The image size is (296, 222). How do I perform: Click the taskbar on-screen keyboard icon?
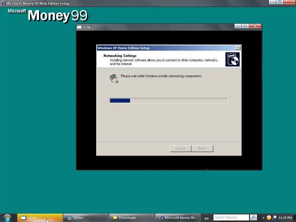207,218
